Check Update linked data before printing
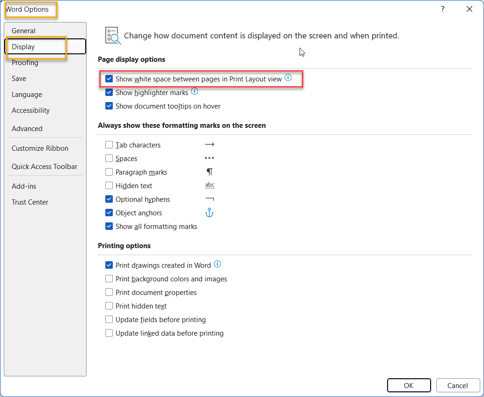Screen dimensions: 484x397 [109, 333]
